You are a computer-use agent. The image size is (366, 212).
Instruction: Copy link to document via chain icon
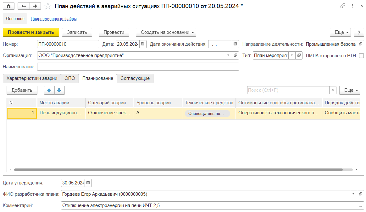point(343,6)
